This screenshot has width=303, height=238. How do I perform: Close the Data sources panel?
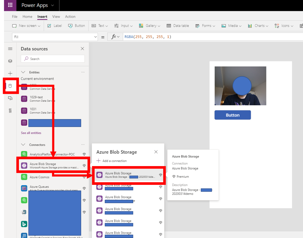[82, 49]
